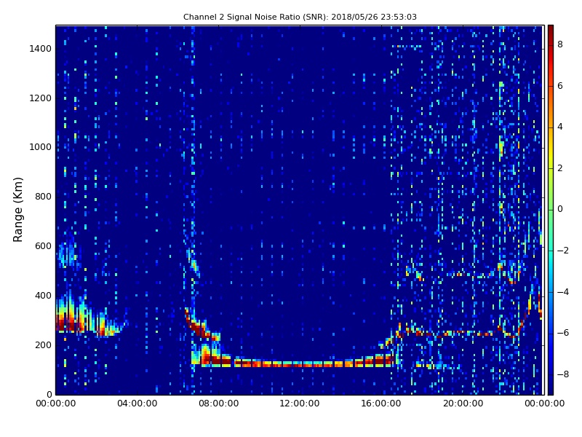This screenshot has height=437, width=582.
Task: Click the 04:00:00 time axis label
Action: click(x=137, y=403)
